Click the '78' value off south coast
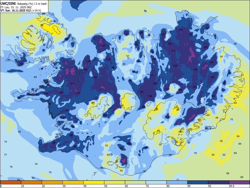250x188 pixels. tap(195, 153)
